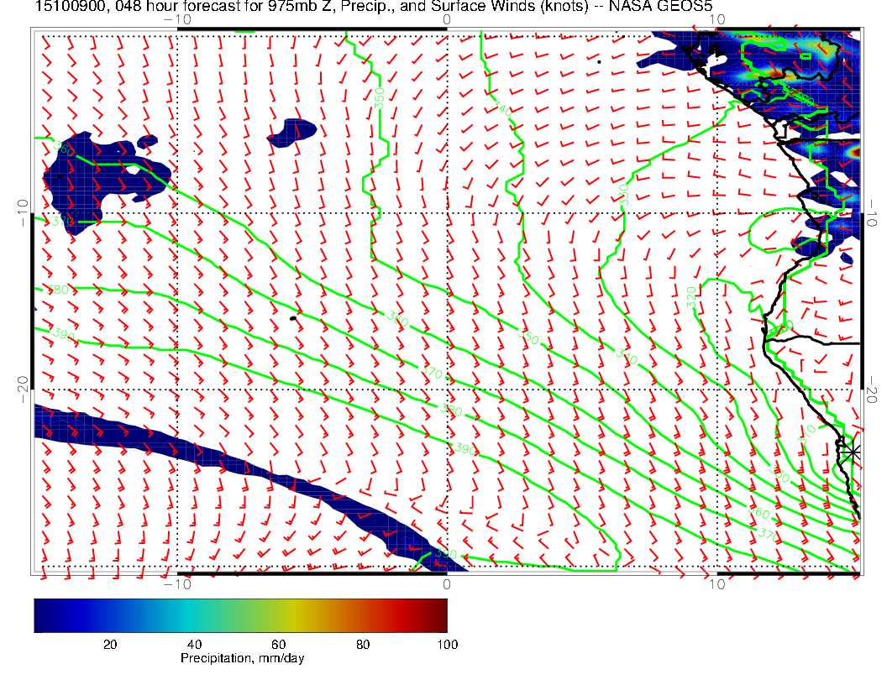The height and width of the screenshot is (685, 887).
Task: Click the "320" contour label near the coast
Action: (692, 297)
